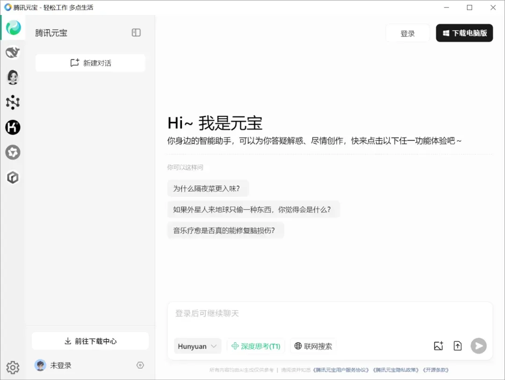The image size is (505, 380).
Task: Click the gray send arrow button
Action: point(479,346)
